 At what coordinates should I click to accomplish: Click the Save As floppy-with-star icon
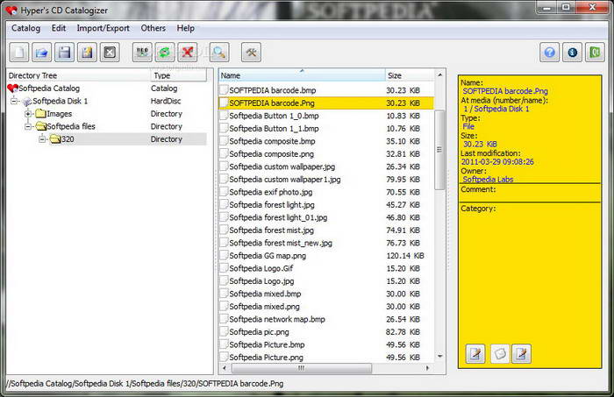coord(88,52)
